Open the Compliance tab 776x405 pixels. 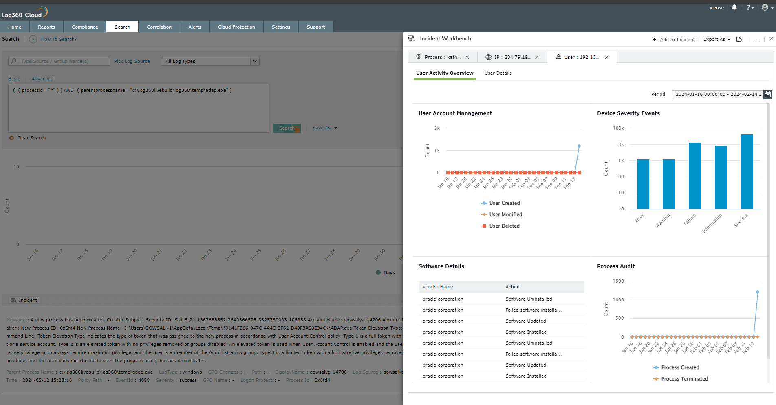(85, 27)
